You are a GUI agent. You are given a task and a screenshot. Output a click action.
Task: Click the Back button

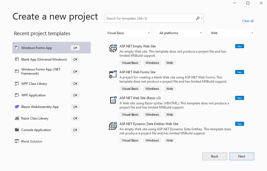point(214,156)
